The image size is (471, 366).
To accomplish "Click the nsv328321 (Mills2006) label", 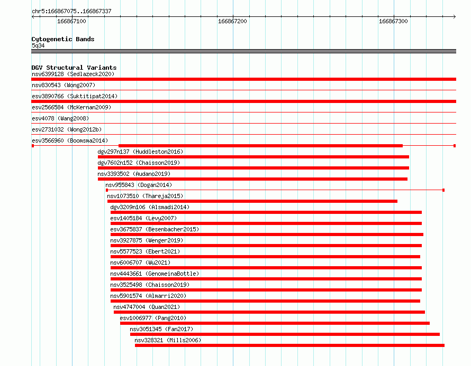I will [x=168, y=340].
